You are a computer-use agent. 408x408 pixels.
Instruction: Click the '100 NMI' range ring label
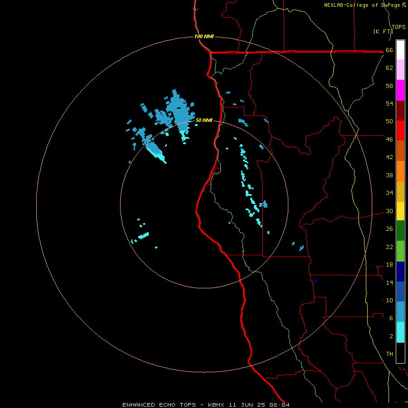tap(204, 36)
